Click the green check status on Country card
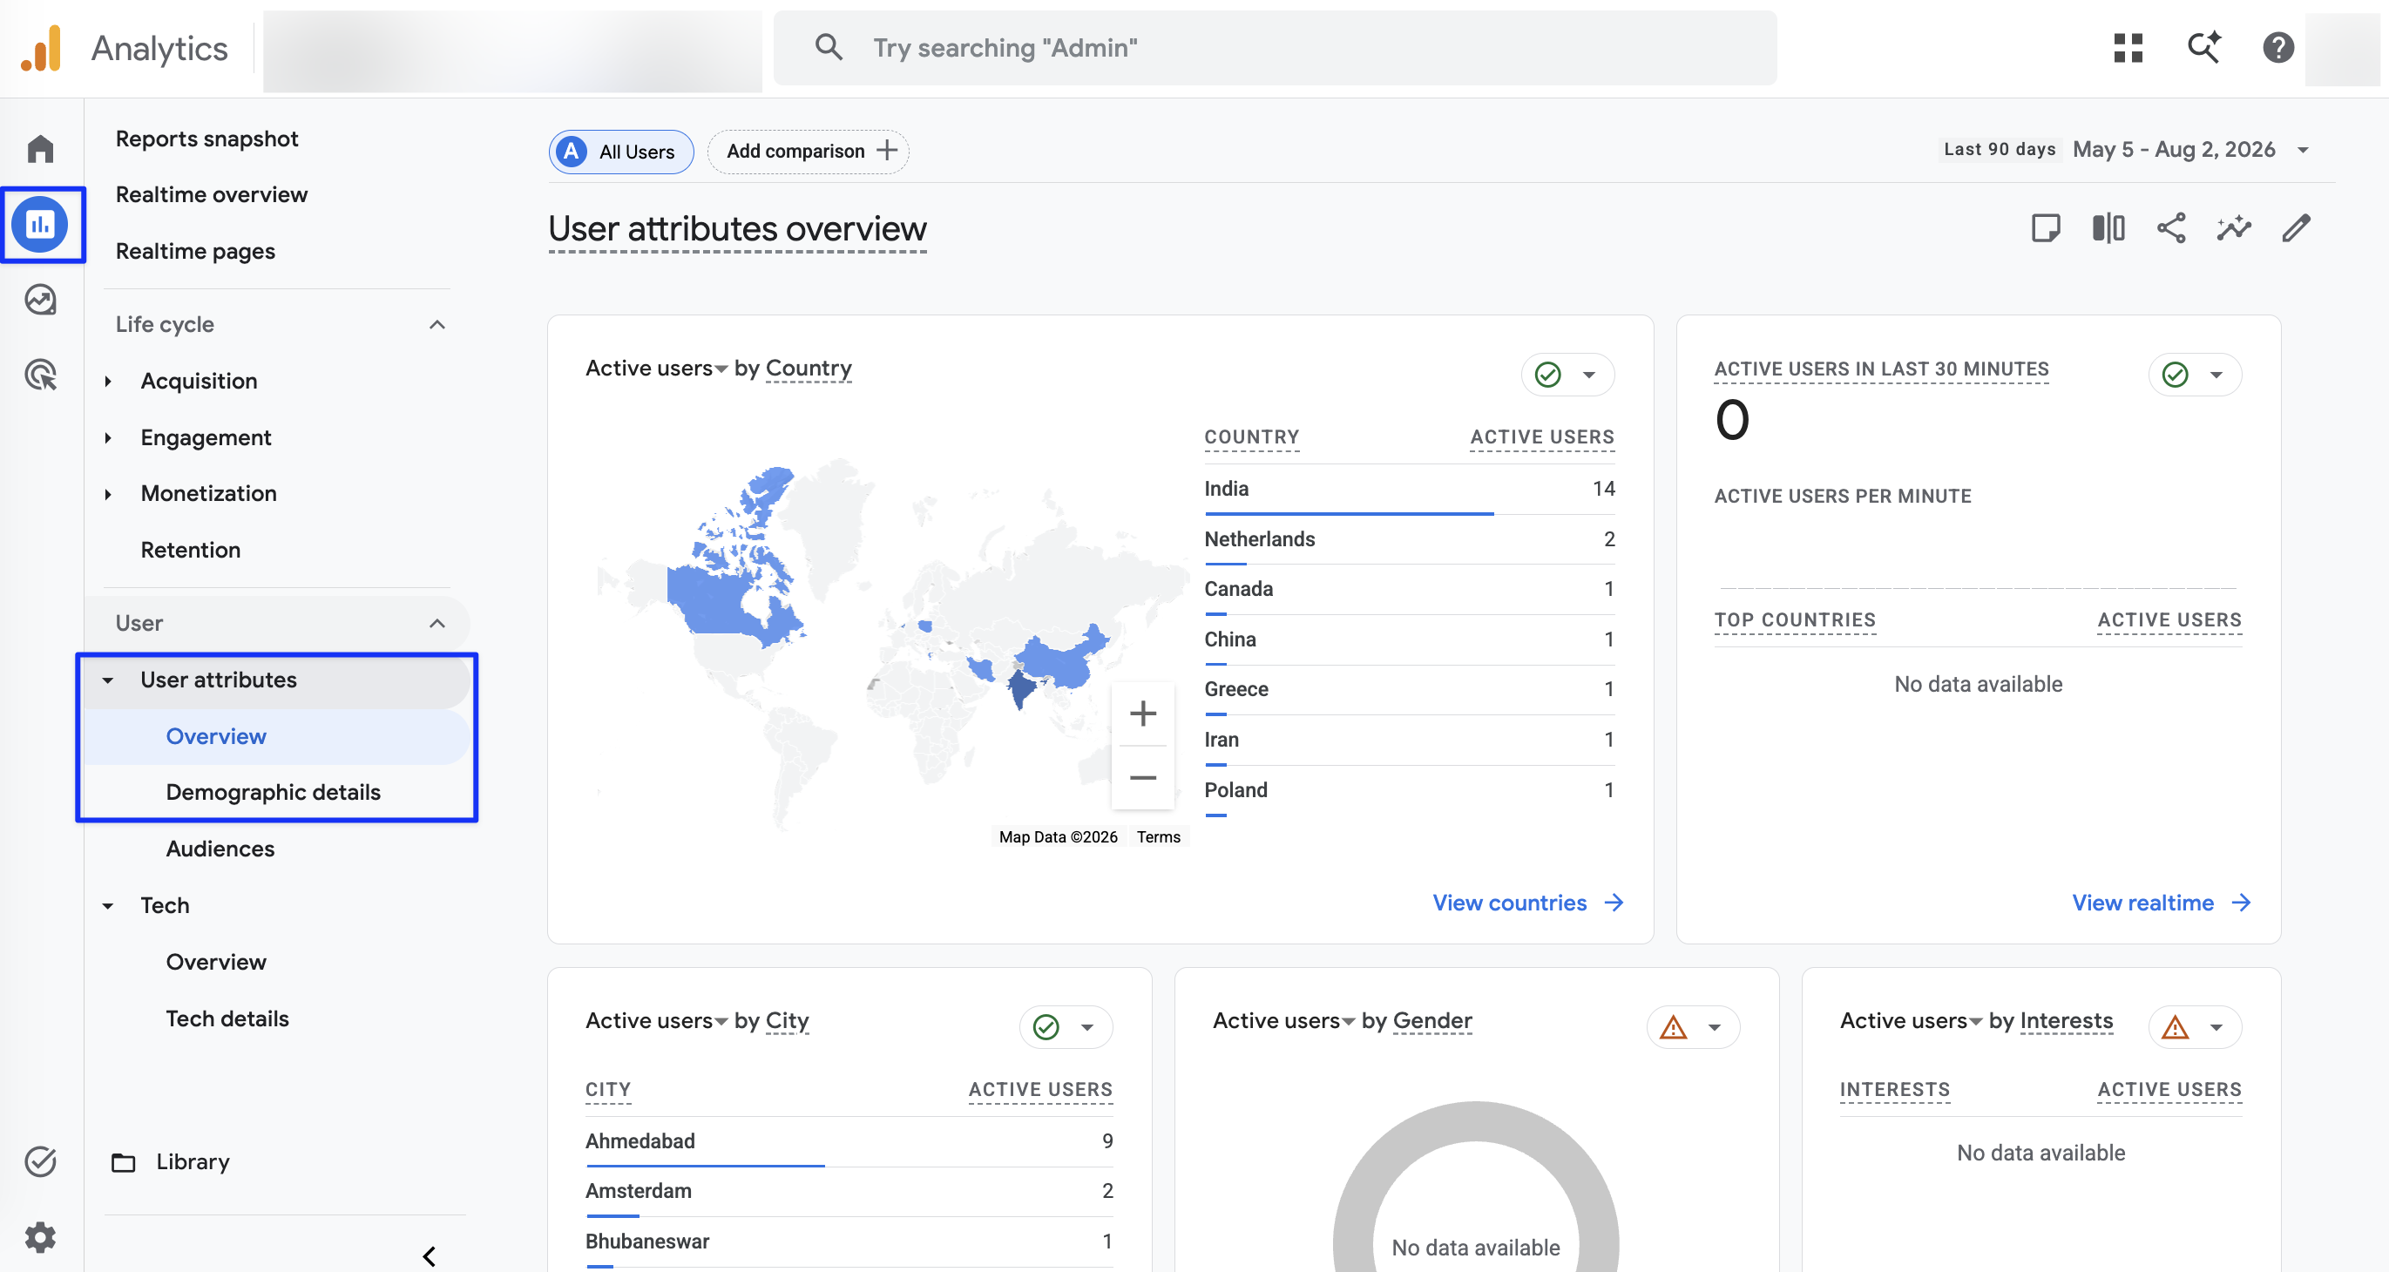 (1548, 375)
